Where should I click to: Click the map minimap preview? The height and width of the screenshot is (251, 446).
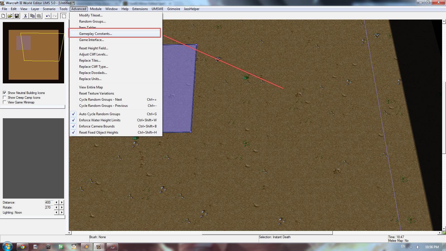click(x=33, y=53)
